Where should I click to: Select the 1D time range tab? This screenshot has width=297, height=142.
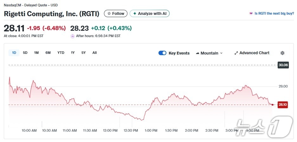[x=14, y=53]
